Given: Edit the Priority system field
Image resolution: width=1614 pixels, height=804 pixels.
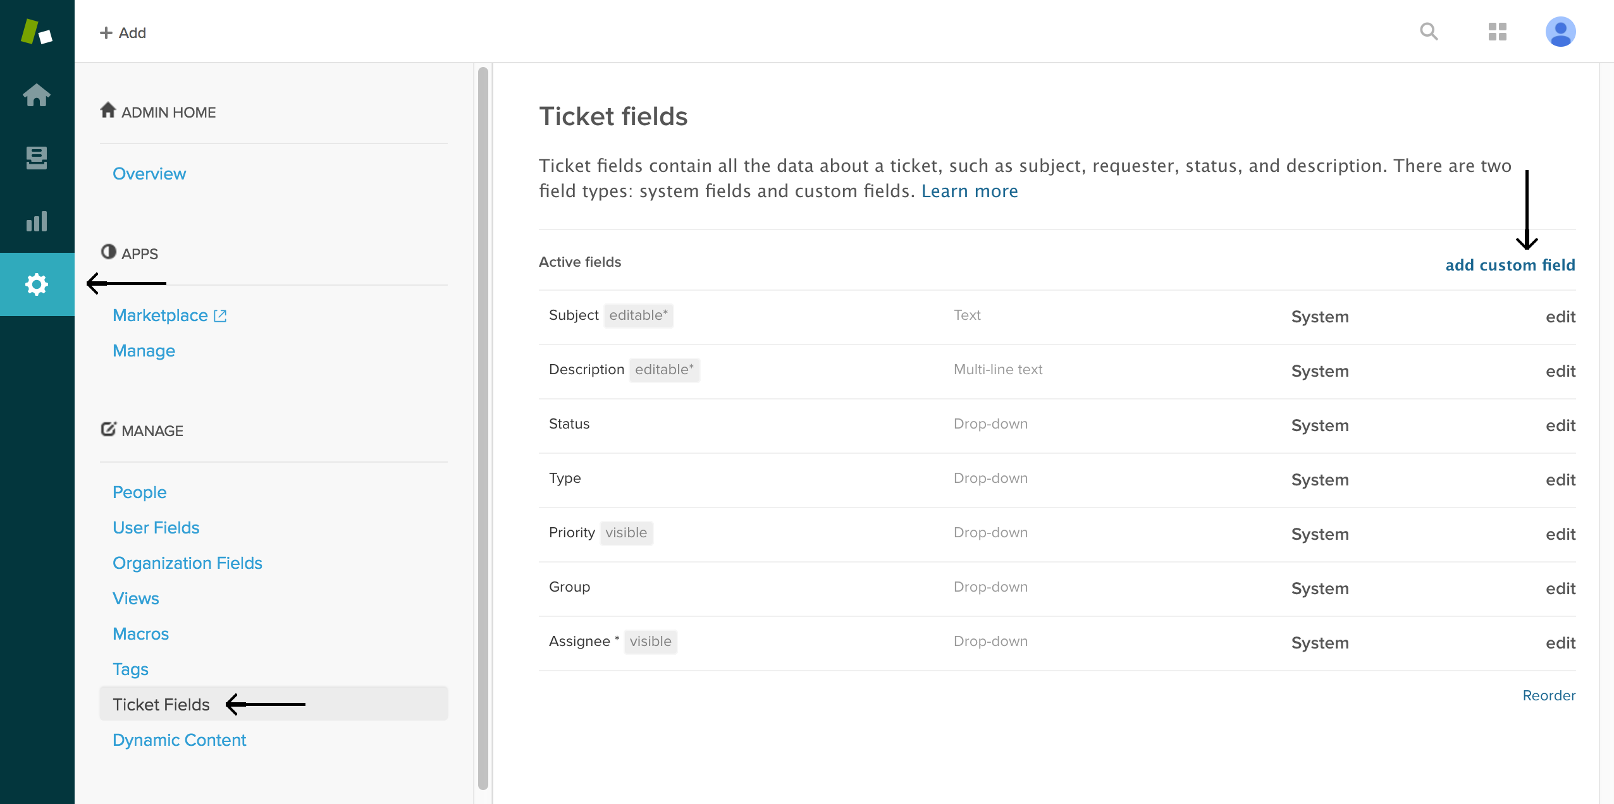Looking at the screenshot, I should point(1560,534).
